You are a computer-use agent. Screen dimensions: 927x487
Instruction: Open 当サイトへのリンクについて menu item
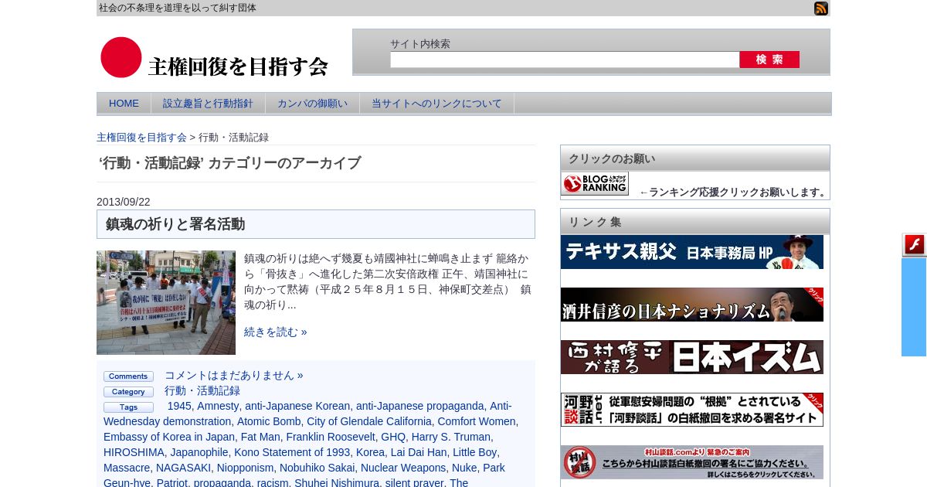[x=436, y=104]
